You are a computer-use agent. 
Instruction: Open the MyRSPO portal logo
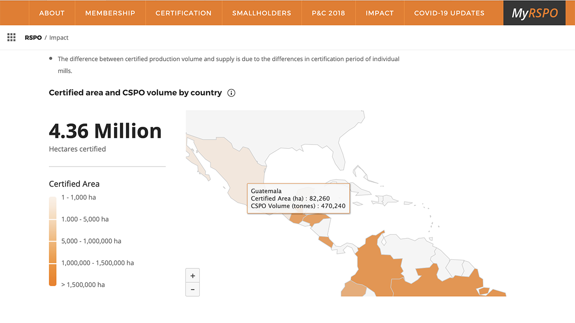coord(534,13)
